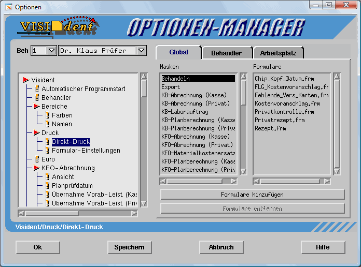Collapse the Bereiche red triangle
This screenshot has width=361, height=267.
[36, 107]
